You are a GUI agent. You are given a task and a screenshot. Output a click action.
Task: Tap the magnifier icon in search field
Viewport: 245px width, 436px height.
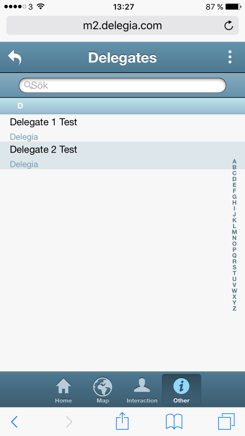(x=28, y=85)
